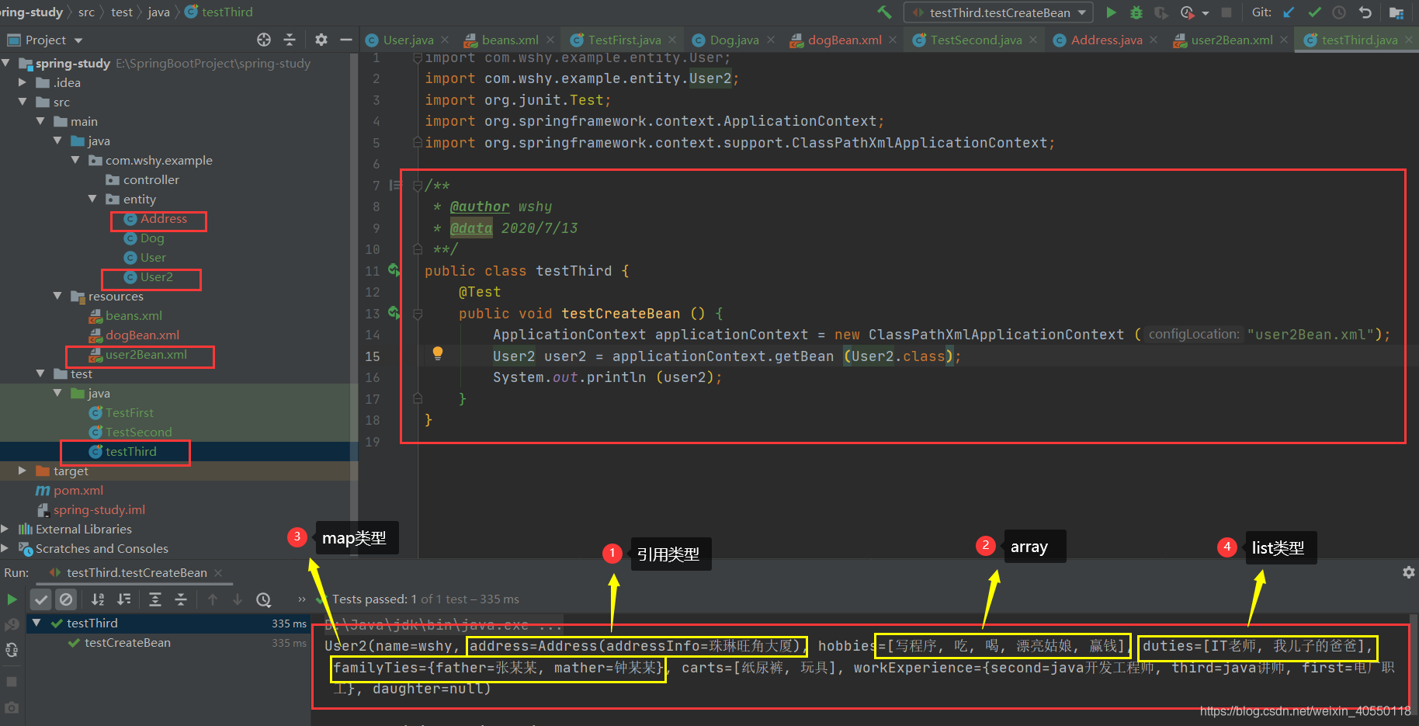Click the Git update project arrow
The width and height of the screenshot is (1419, 726).
1289,12
